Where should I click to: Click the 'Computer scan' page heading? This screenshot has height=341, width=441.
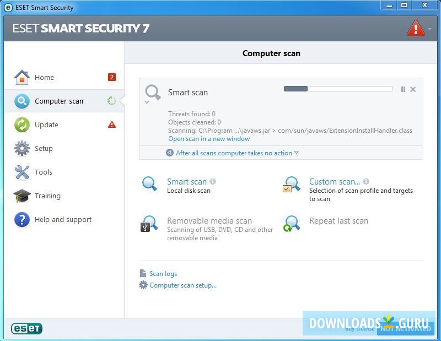271,53
